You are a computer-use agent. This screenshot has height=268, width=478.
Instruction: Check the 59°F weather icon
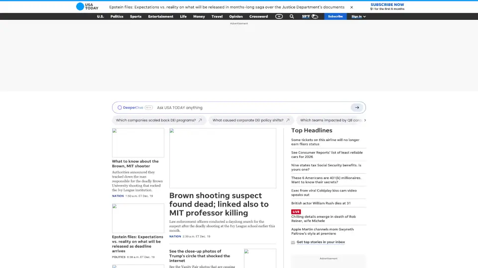(x=315, y=16)
